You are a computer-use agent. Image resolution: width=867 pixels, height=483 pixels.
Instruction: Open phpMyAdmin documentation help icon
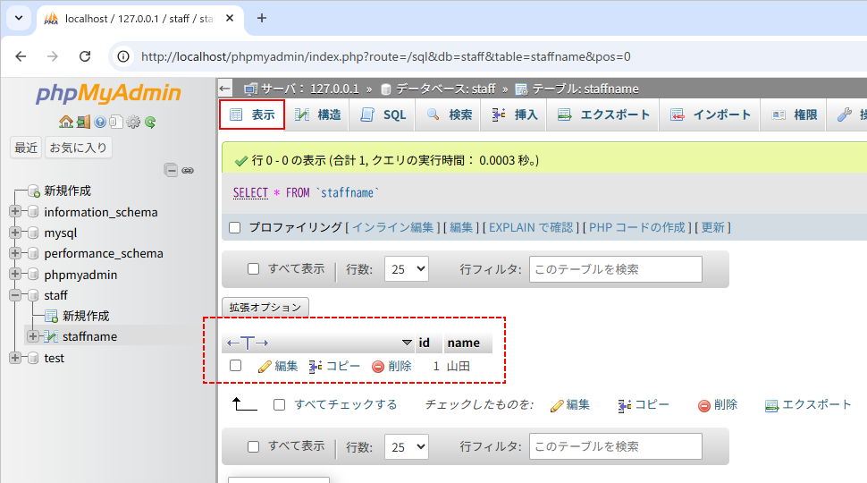coord(100,122)
